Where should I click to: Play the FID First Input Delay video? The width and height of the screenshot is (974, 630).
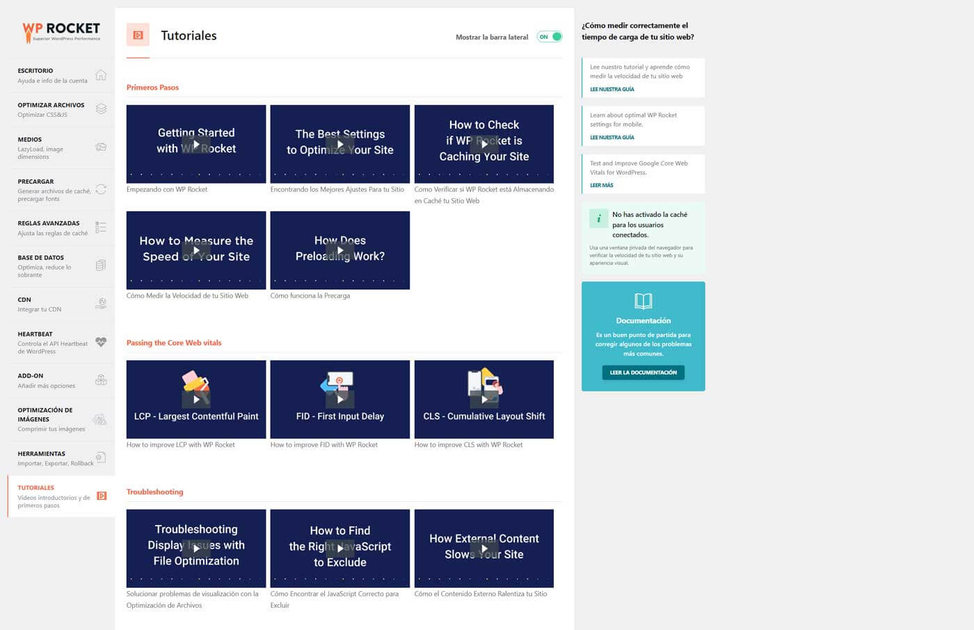tap(340, 399)
